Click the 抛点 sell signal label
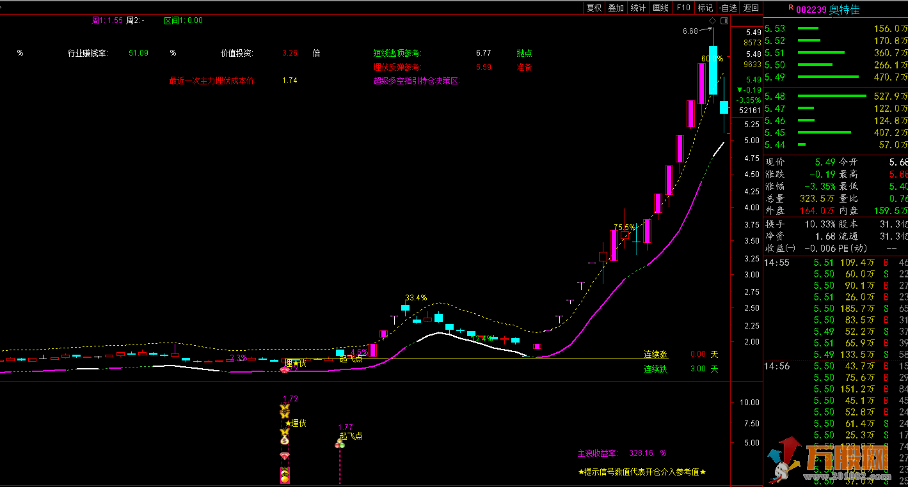The image size is (908, 487). 524,53
